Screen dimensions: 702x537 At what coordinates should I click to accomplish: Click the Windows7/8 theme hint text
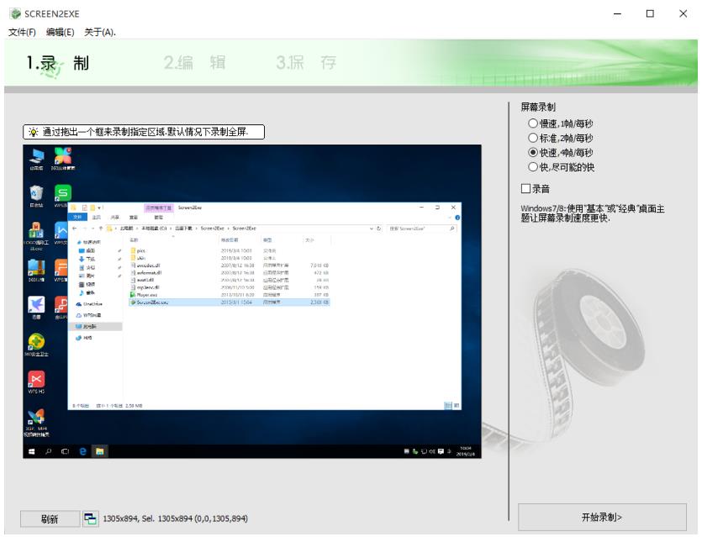click(x=593, y=213)
